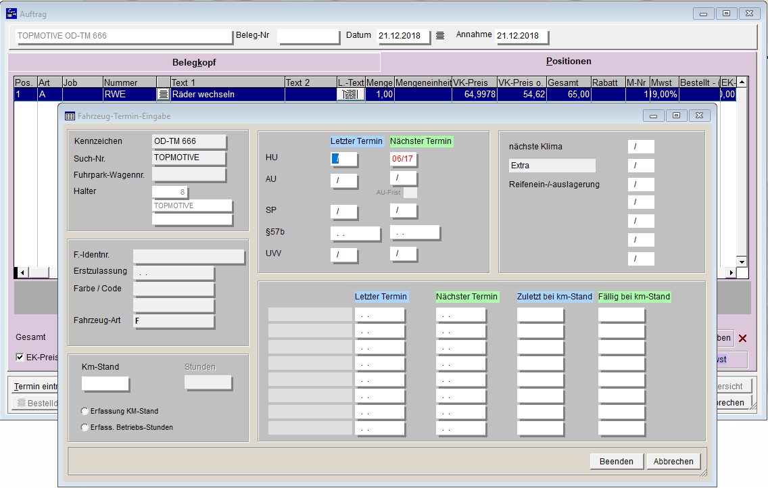Click the Termin eintragen button
The height and width of the screenshot is (488, 768).
coord(35,387)
